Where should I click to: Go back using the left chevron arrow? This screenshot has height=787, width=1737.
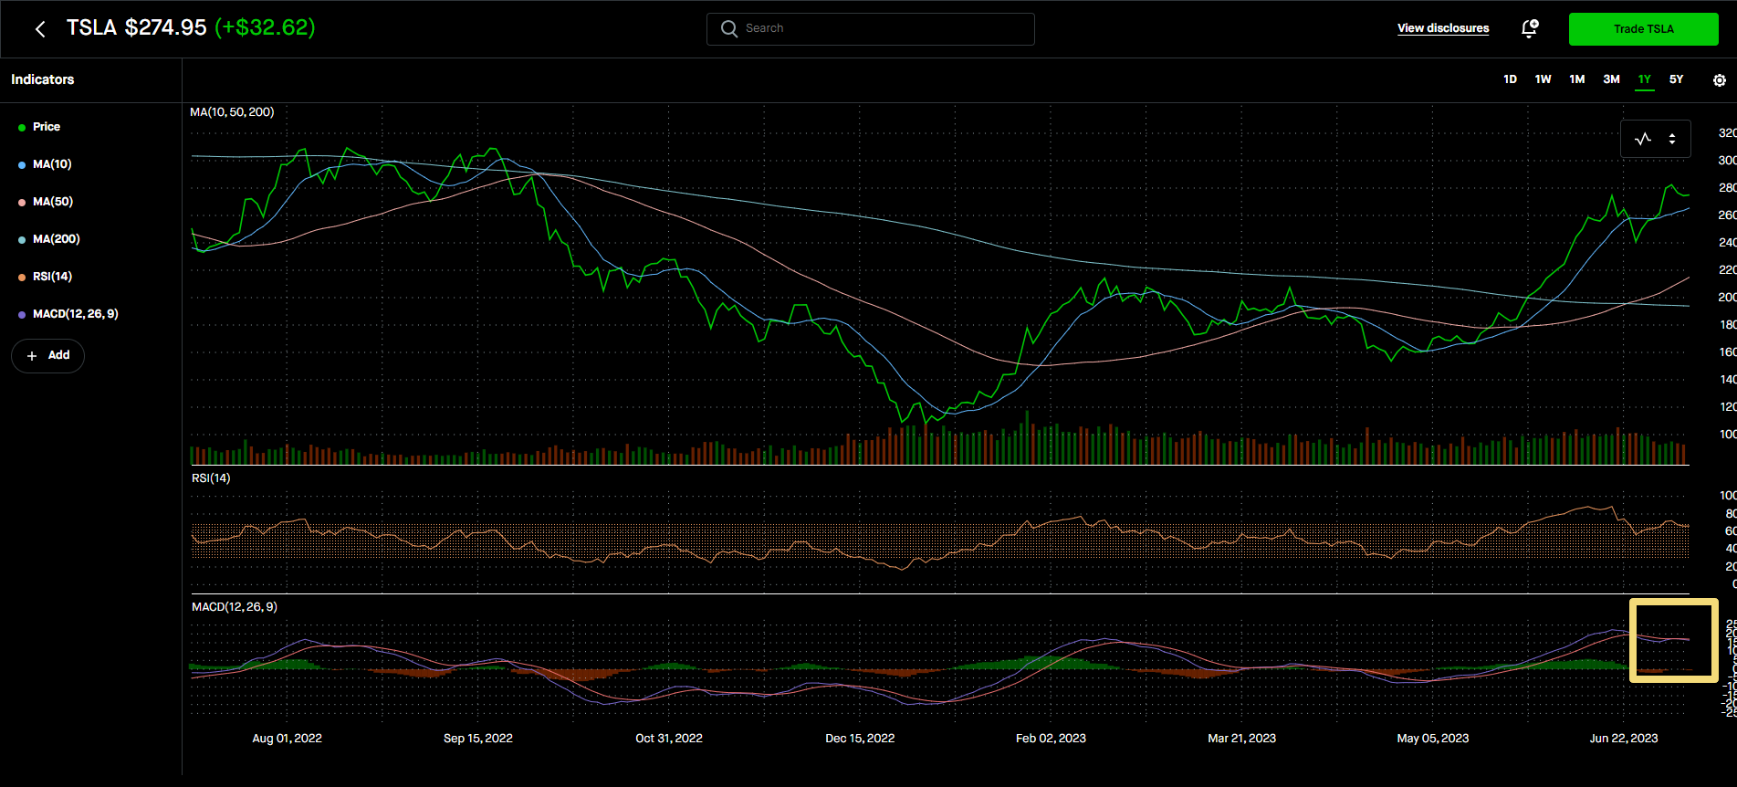point(40,29)
